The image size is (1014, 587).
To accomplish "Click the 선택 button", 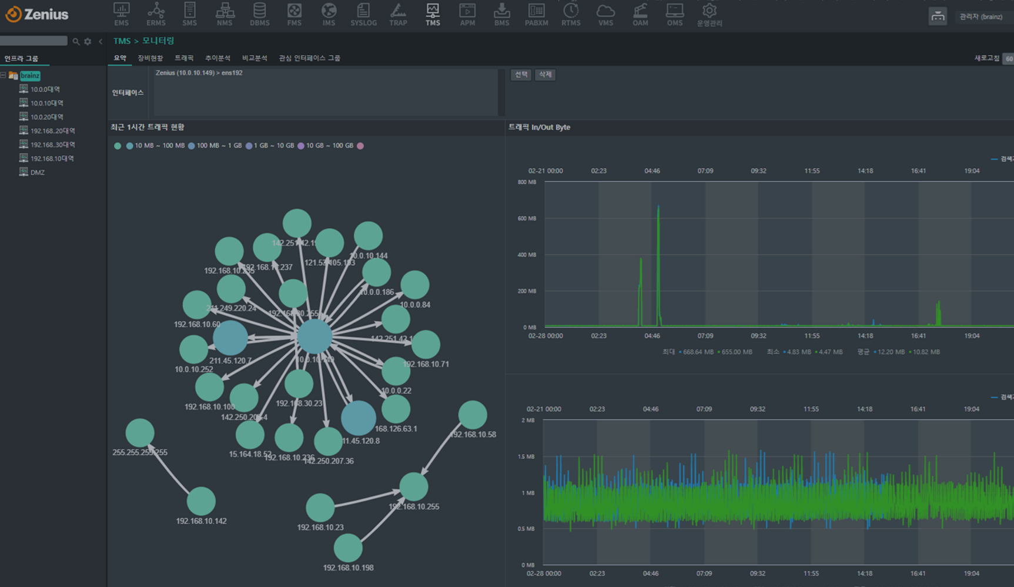I will pyautogui.click(x=521, y=75).
